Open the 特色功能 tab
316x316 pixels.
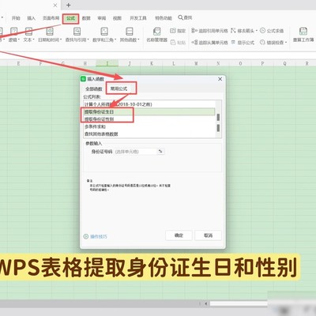click(x=164, y=18)
